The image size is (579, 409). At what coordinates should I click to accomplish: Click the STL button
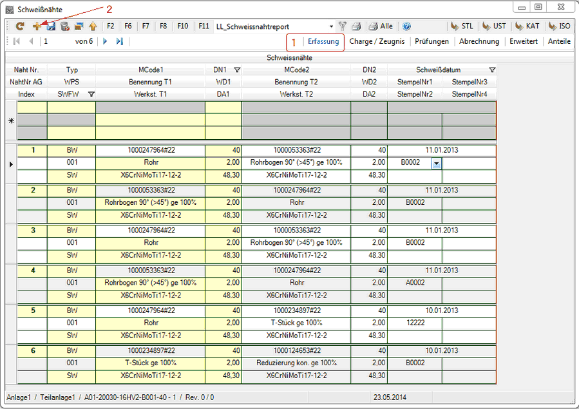[462, 26]
